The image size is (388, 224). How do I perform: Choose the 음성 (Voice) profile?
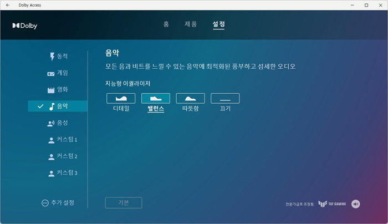pos(58,123)
